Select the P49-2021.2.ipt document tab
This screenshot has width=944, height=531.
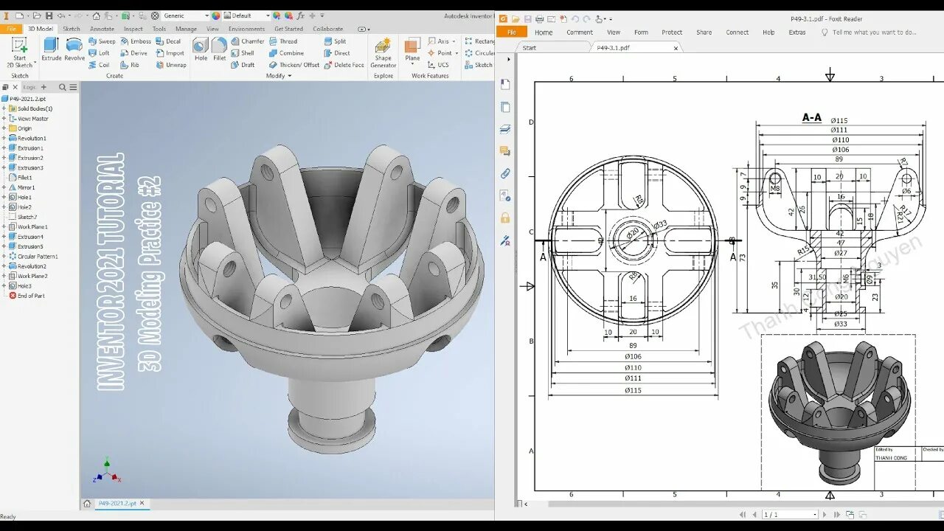[x=122, y=503]
